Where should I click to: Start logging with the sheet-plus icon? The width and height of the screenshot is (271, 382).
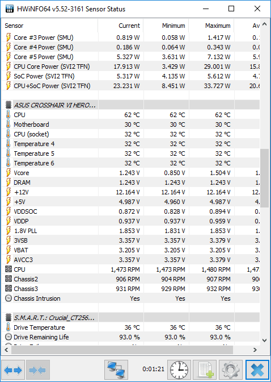click(x=205, y=370)
